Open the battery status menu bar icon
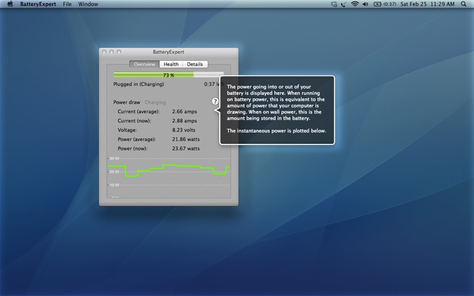Viewport: 474px width, 296px height. click(x=377, y=4)
